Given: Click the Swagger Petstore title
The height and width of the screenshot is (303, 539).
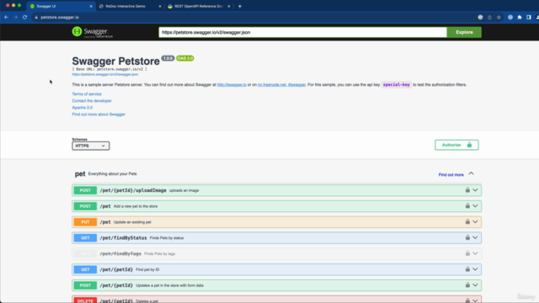Looking at the screenshot, I should coord(116,61).
